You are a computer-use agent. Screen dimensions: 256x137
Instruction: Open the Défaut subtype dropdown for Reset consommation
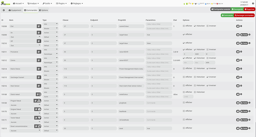[50, 130]
